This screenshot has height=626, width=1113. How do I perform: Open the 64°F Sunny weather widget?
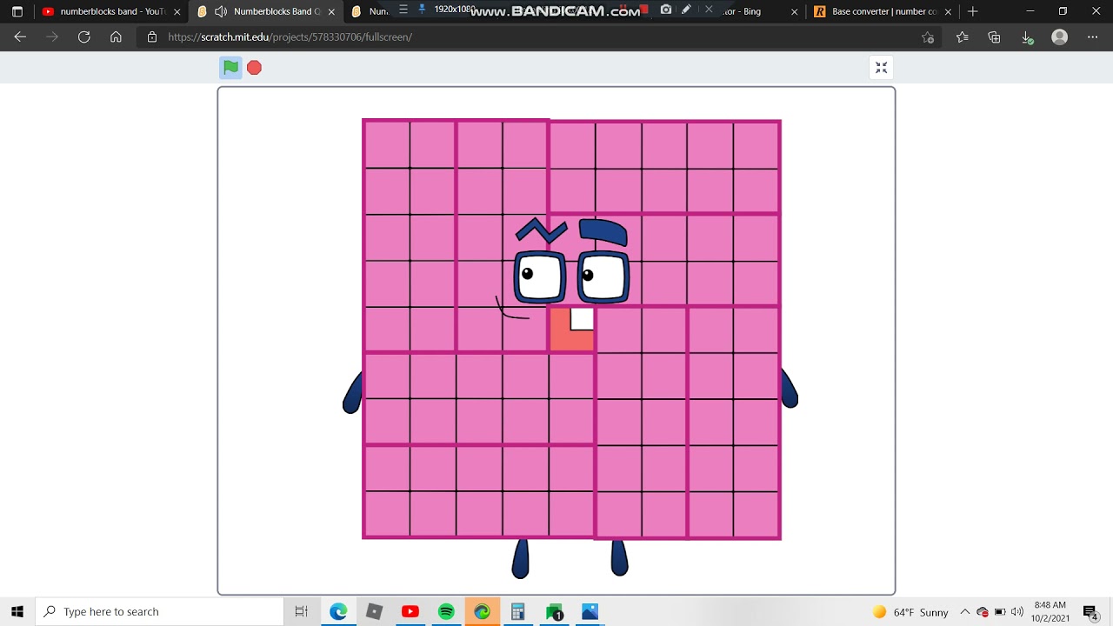tap(910, 612)
